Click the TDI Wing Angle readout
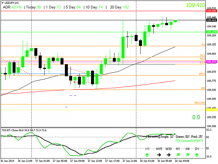 tap(160, 137)
